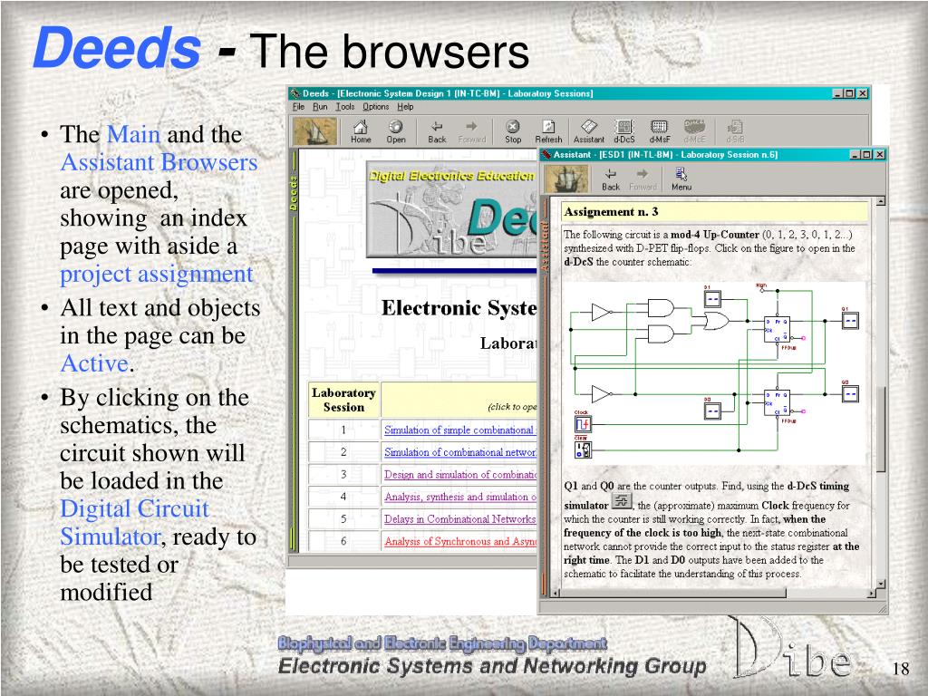Click the greyed Forward arrow in main browser
The height and width of the screenshot is (696, 928).
point(471,130)
